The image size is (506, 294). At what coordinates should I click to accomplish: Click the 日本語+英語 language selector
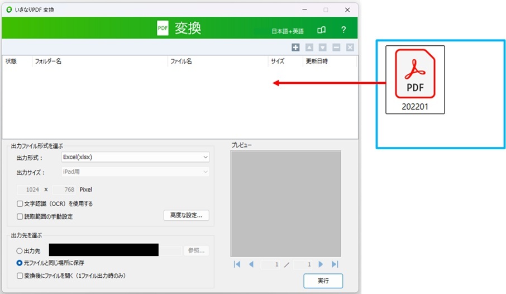click(288, 31)
